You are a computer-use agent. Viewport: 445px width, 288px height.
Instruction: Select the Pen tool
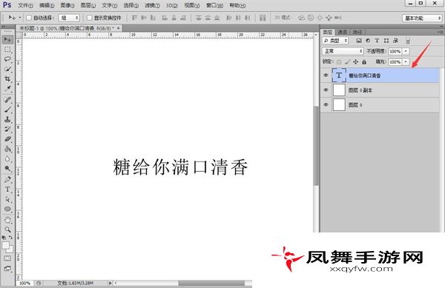(7, 179)
